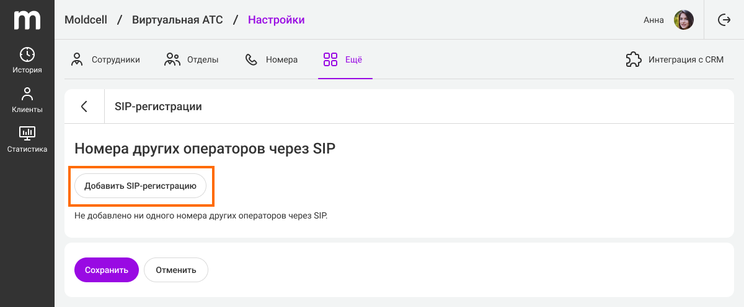Open Клиенты from the sidebar person icon
This screenshot has width=744, height=307.
click(27, 94)
